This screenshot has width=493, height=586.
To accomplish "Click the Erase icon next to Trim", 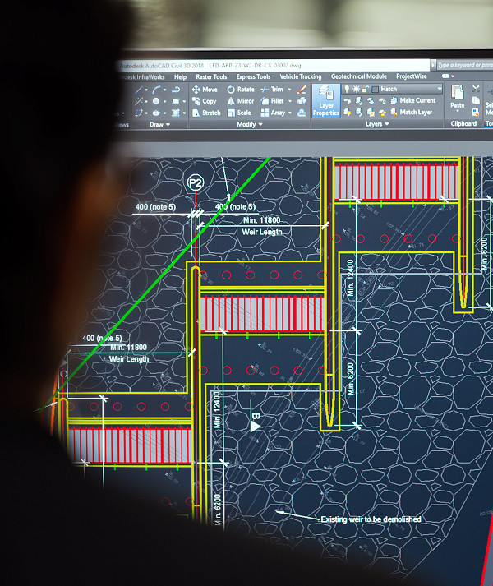I will click(302, 90).
